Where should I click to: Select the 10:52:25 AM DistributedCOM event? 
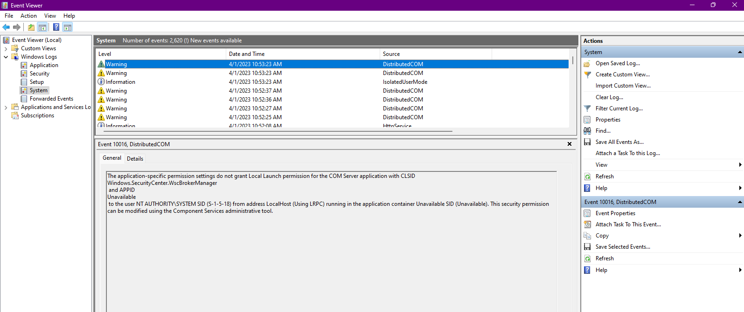click(333, 117)
